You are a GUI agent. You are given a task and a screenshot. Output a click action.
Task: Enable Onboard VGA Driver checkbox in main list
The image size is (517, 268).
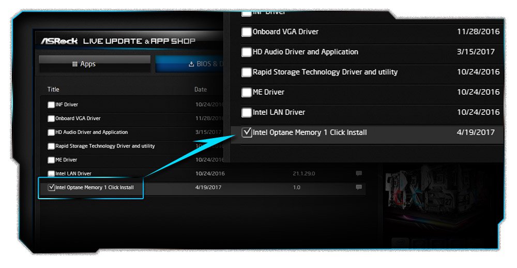click(x=51, y=118)
